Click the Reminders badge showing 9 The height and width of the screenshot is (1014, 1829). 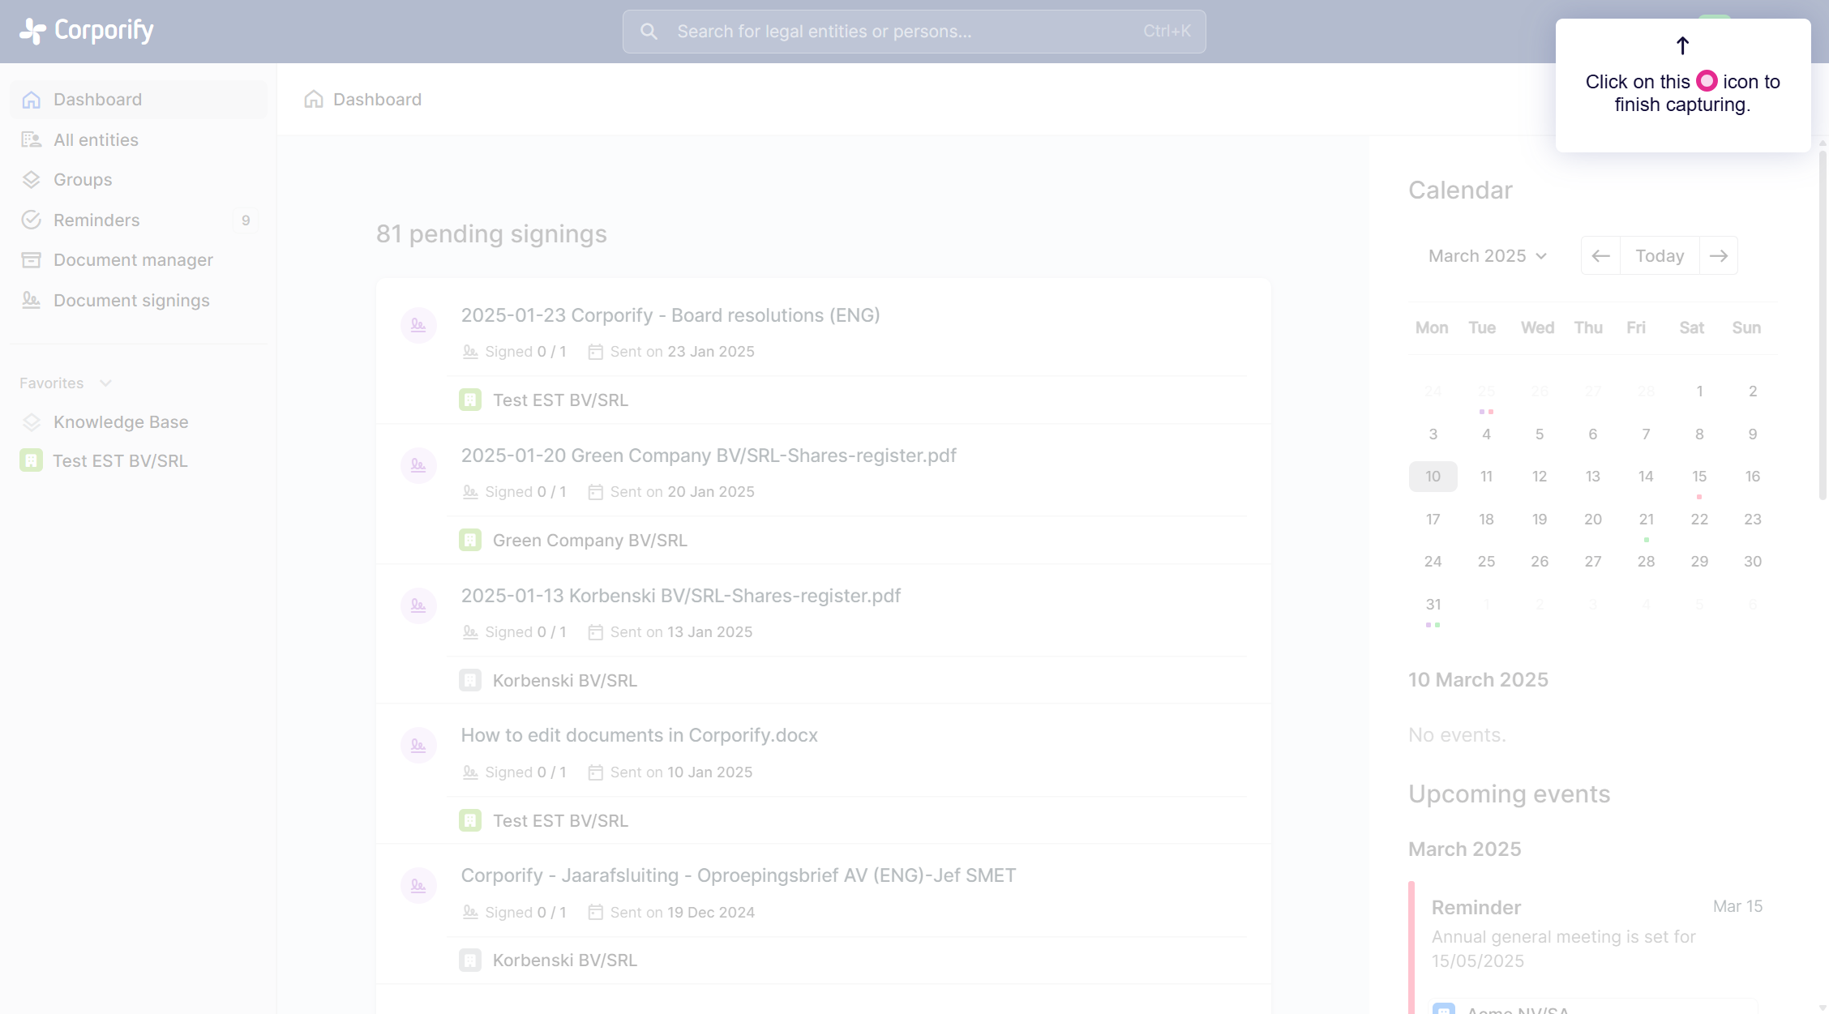pyautogui.click(x=246, y=220)
